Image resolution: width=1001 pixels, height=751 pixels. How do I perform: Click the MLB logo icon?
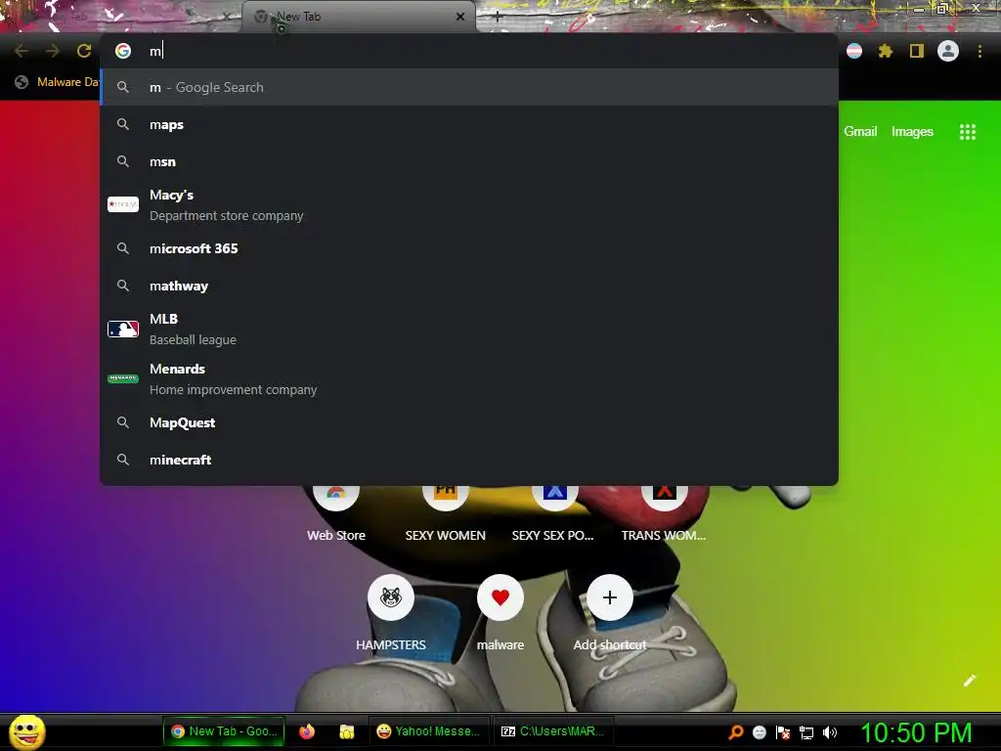[x=123, y=329]
